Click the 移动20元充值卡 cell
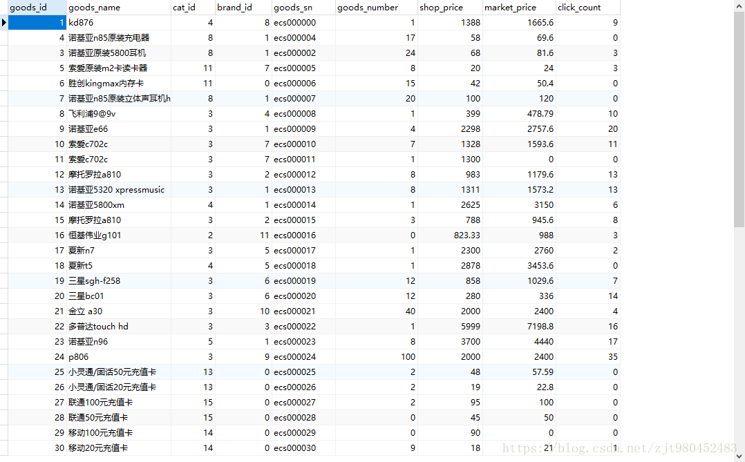Viewport: 745px width, 462px height. click(x=119, y=447)
